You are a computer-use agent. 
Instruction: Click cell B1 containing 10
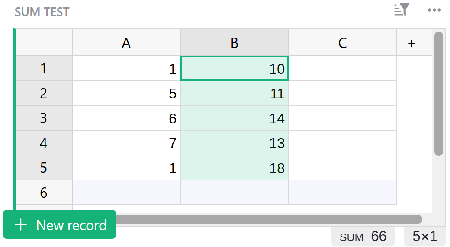pyautogui.click(x=235, y=69)
